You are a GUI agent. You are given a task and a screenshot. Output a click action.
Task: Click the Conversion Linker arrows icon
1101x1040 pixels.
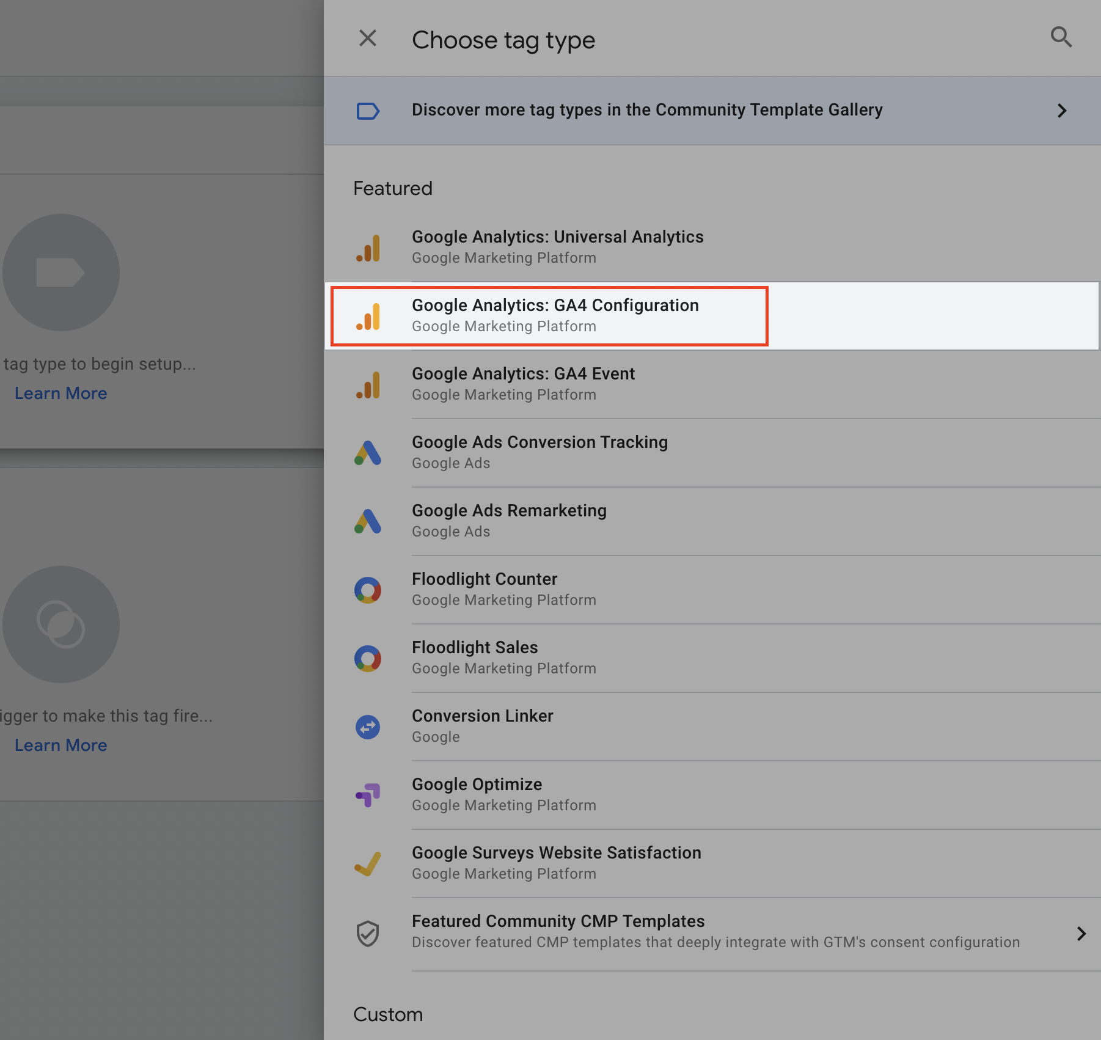369,727
